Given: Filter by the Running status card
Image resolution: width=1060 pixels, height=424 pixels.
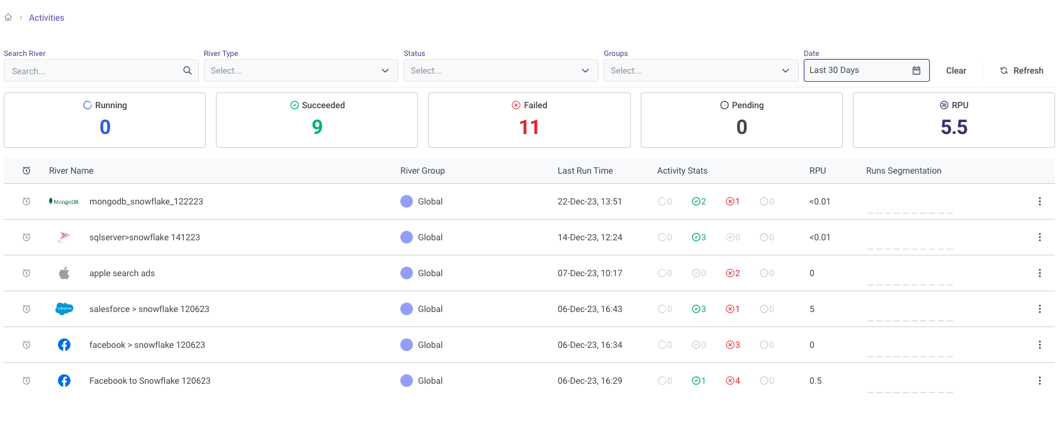Looking at the screenshot, I should (104, 120).
